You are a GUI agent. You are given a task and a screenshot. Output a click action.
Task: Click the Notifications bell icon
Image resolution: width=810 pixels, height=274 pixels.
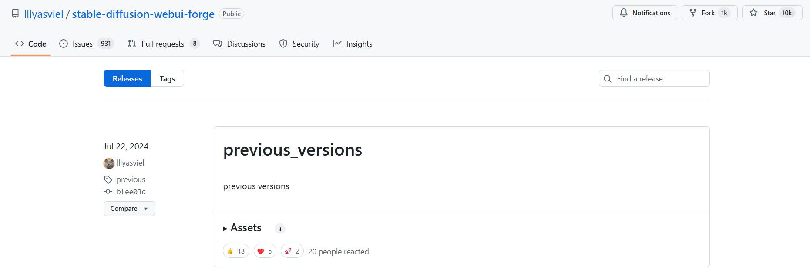(624, 13)
